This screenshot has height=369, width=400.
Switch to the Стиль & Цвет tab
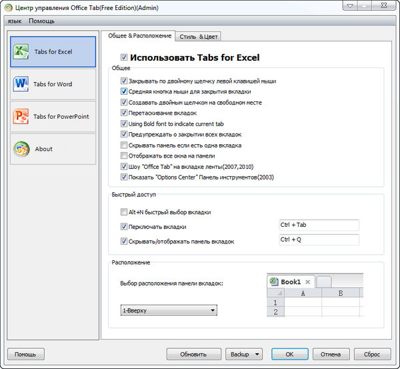199,37
